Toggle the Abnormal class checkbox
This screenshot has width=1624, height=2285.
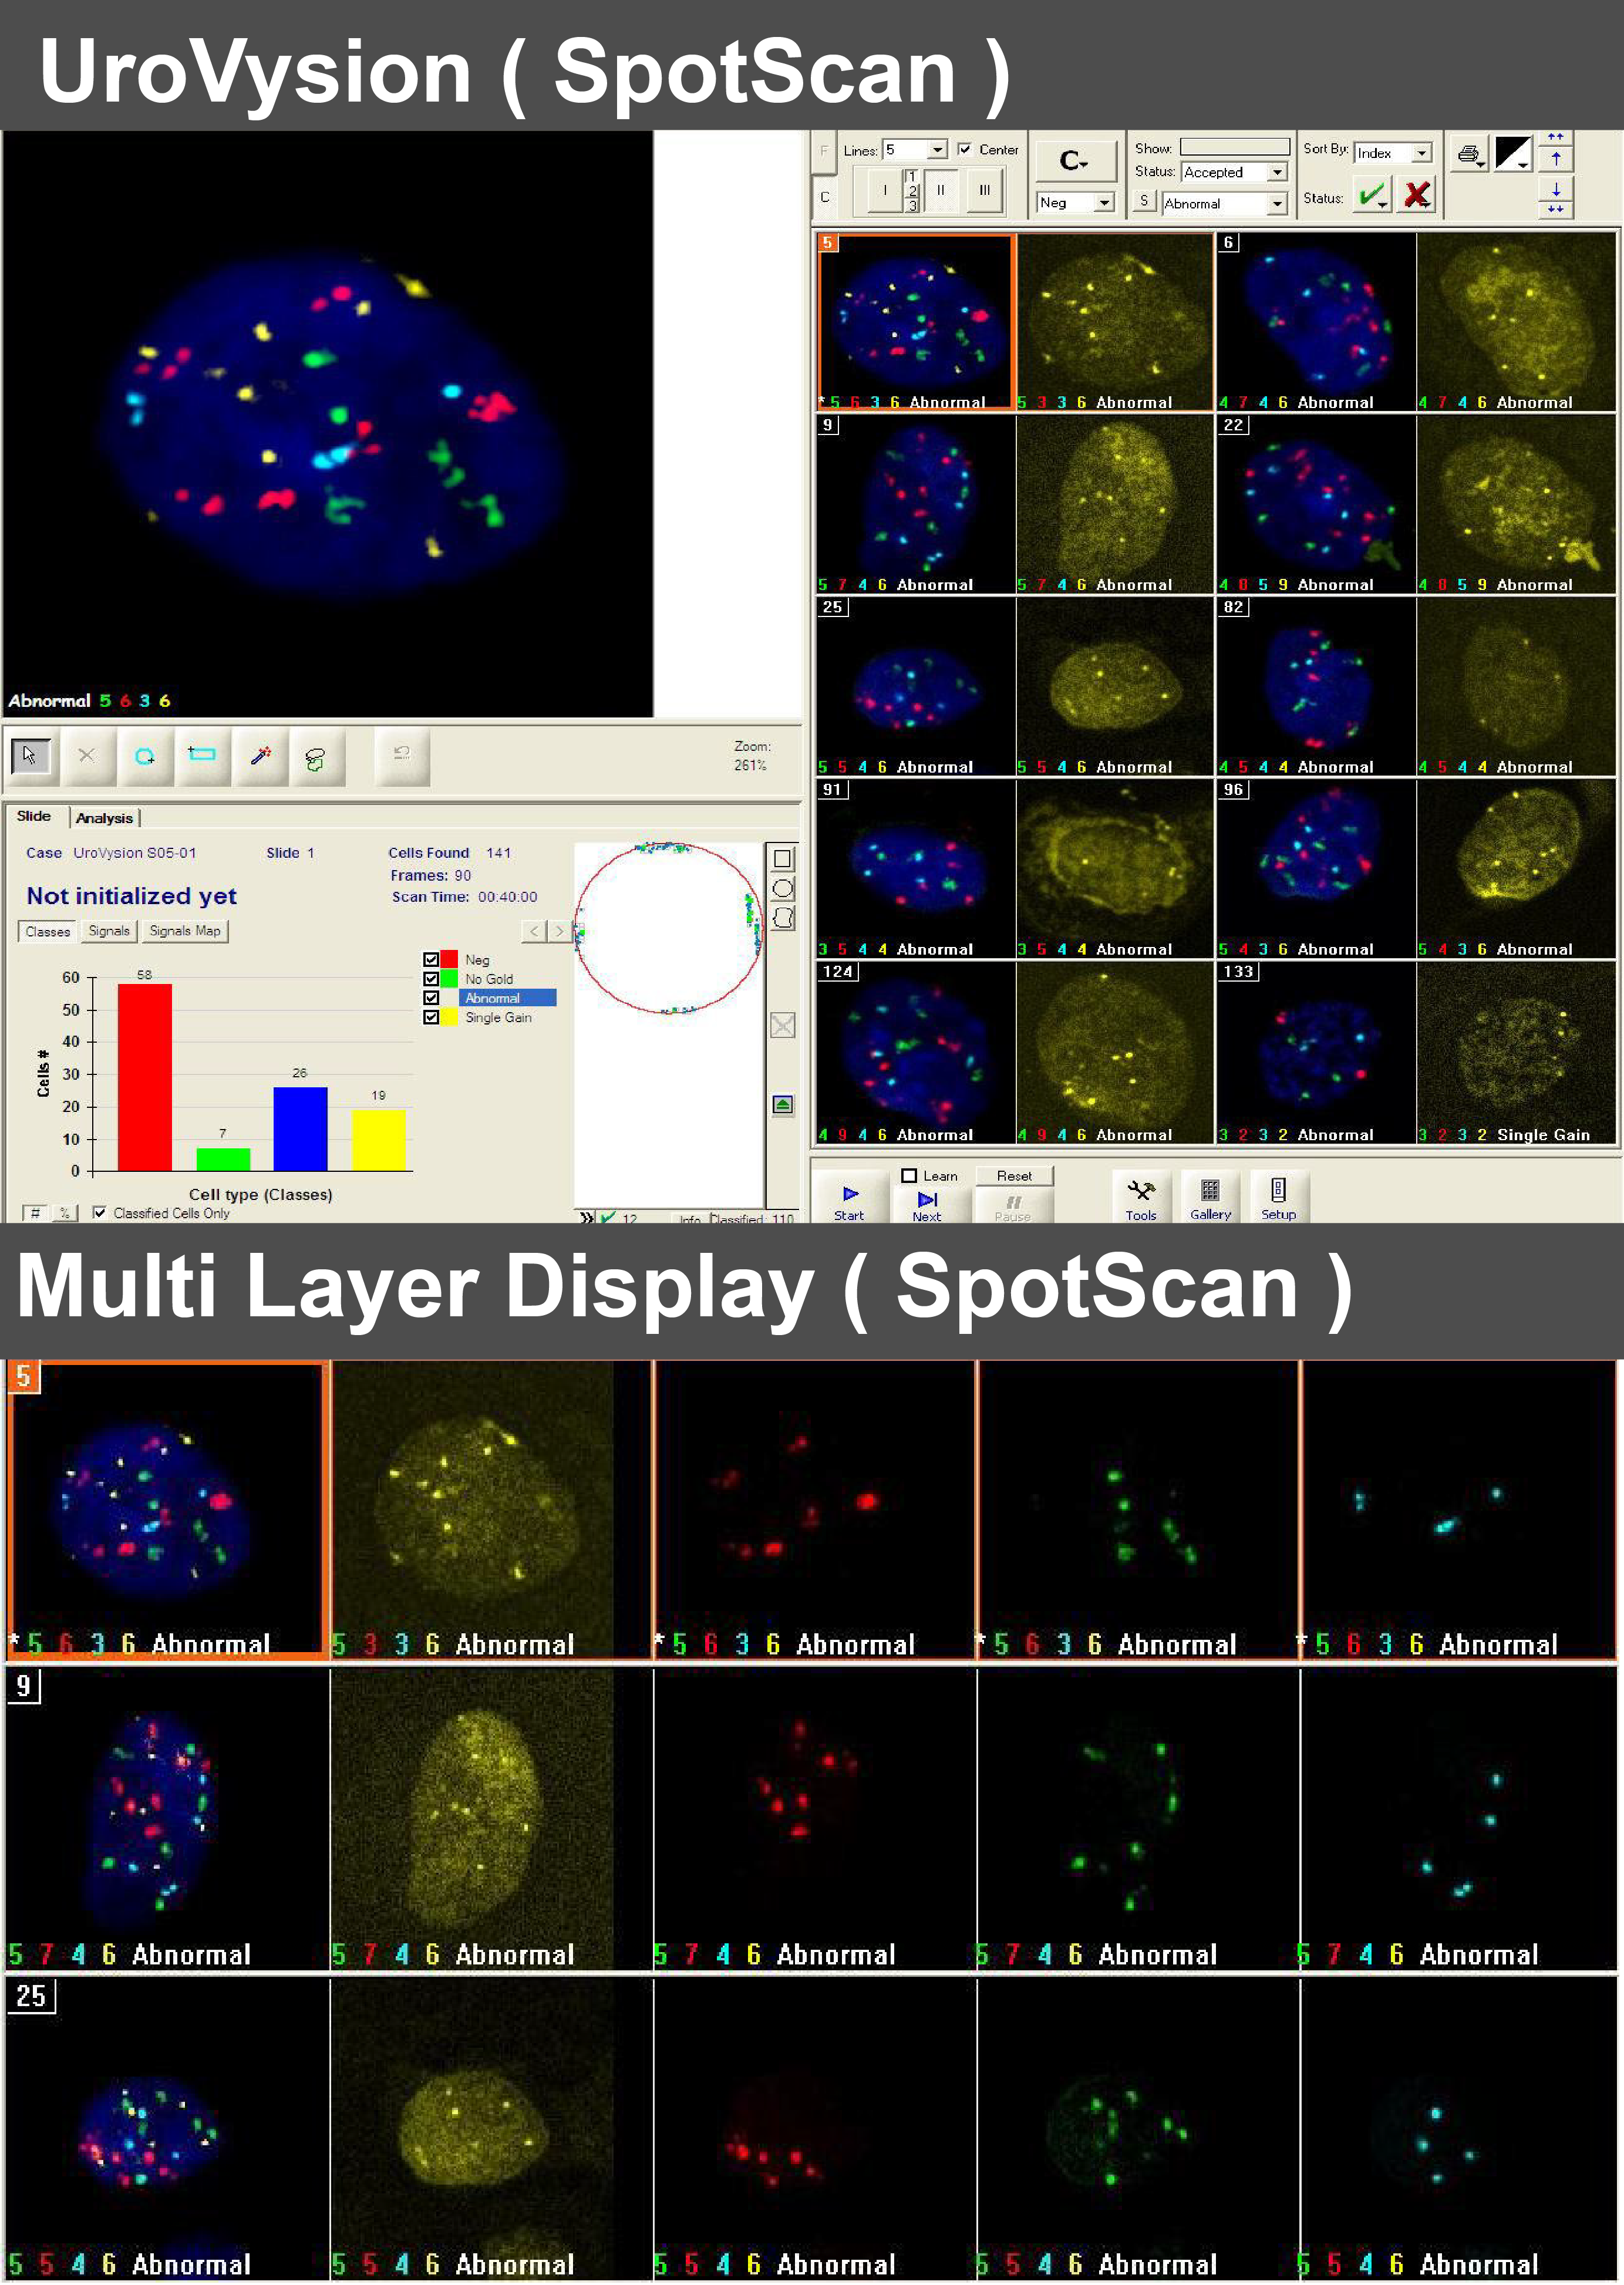pyautogui.click(x=431, y=997)
